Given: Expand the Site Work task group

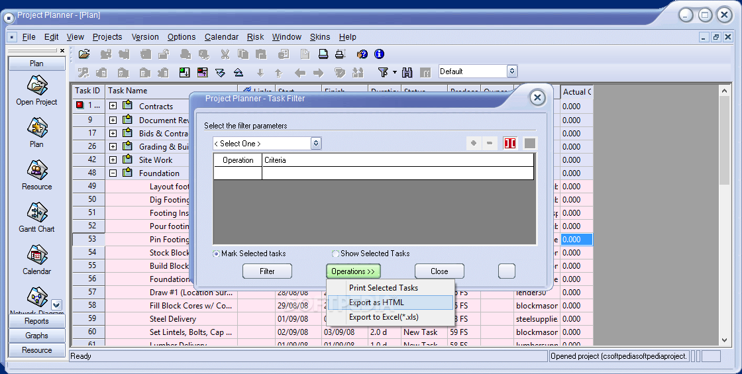Looking at the screenshot, I should coord(113,160).
